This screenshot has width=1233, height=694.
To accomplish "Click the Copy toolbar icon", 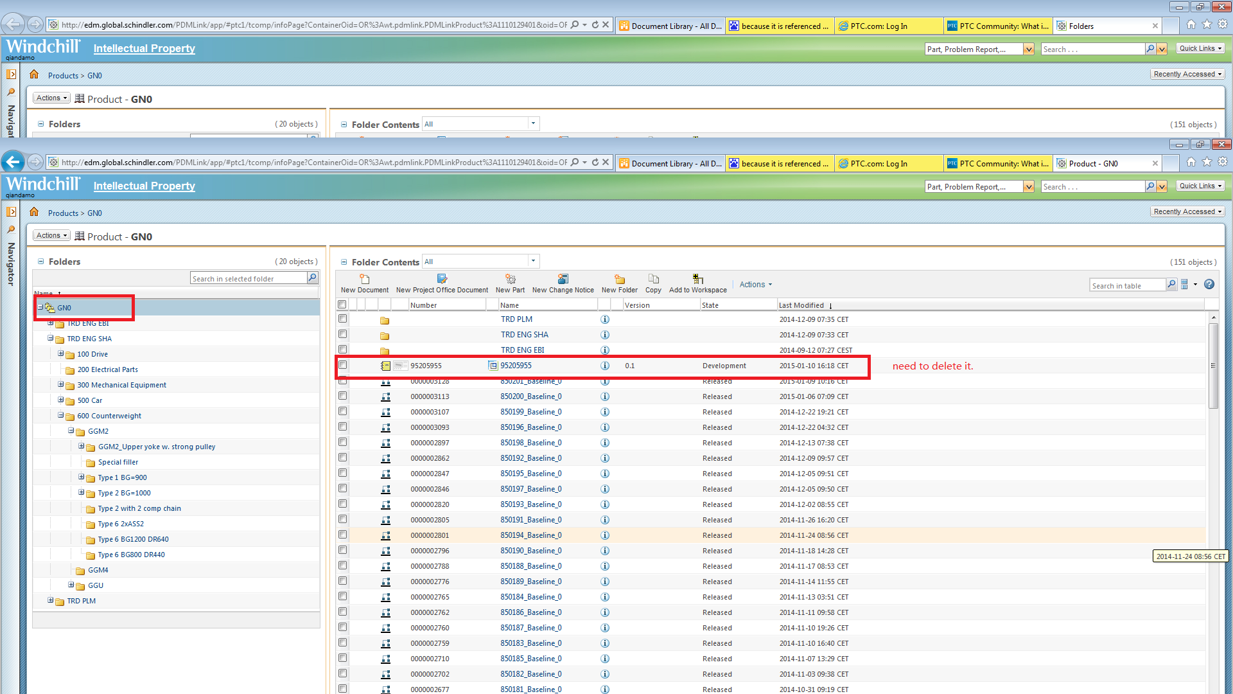I will point(653,279).
